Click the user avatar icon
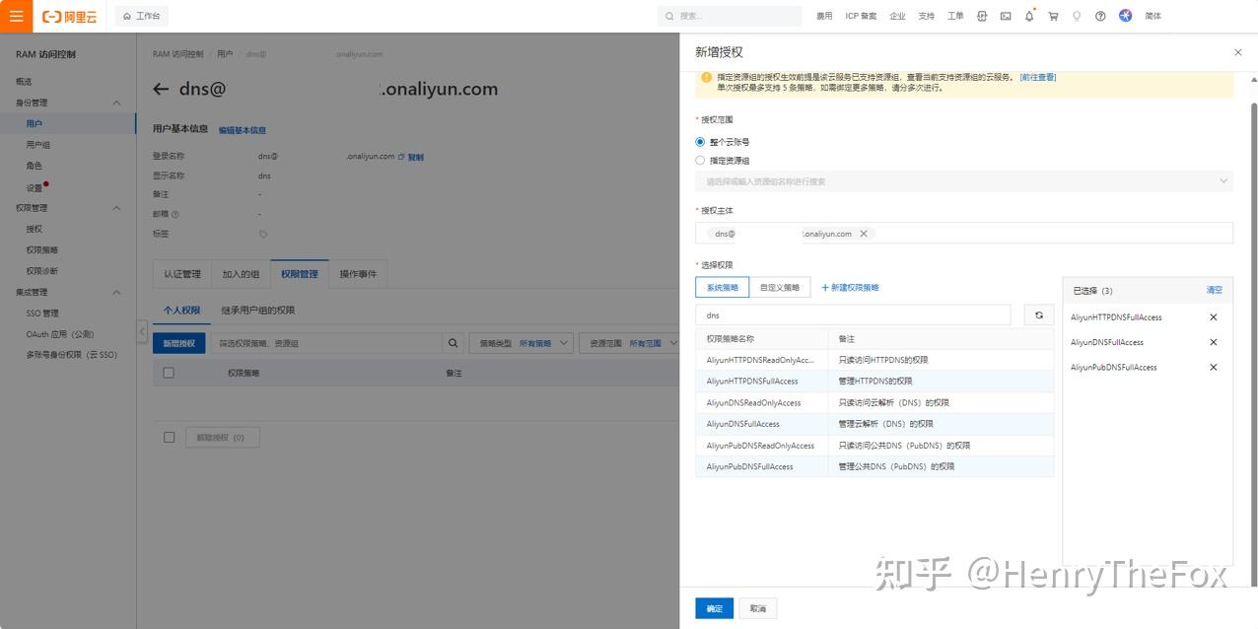1258x629 pixels. (x=1125, y=16)
